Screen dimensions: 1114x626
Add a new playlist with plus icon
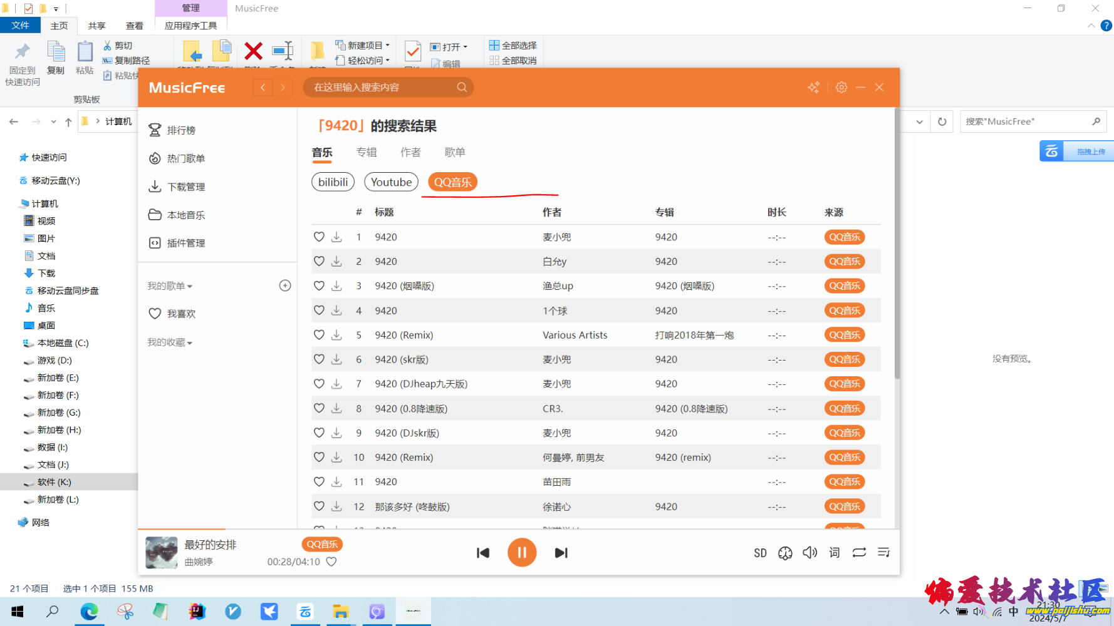click(285, 286)
